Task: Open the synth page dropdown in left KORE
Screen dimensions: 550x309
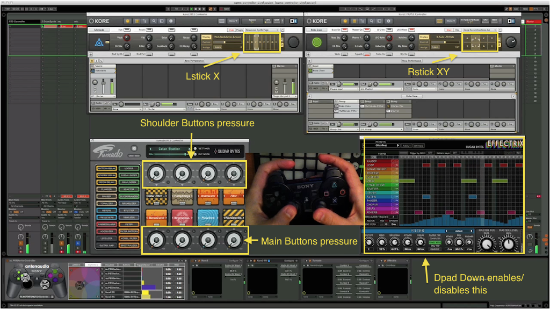Action: click(262, 30)
